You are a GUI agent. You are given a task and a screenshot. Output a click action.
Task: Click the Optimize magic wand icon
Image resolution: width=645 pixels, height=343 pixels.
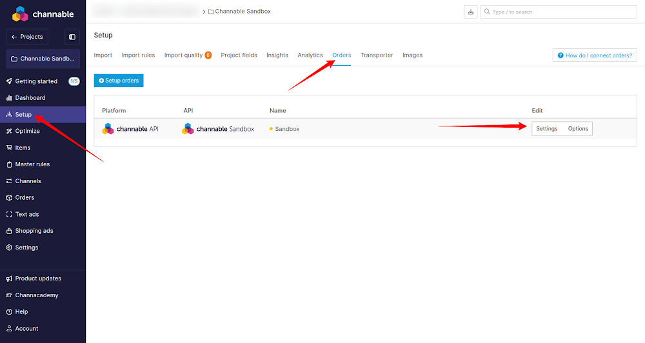[9, 131]
